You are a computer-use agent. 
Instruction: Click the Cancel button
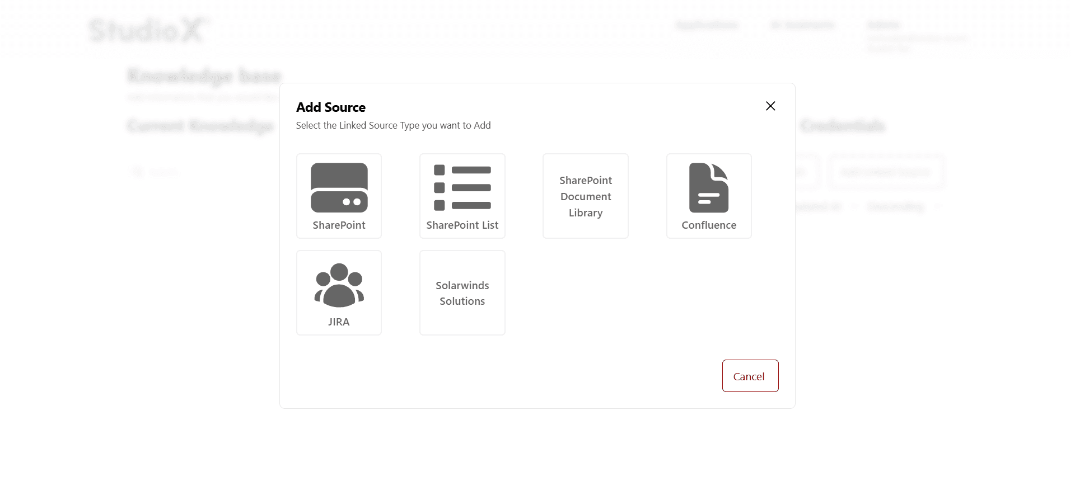coord(750,376)
